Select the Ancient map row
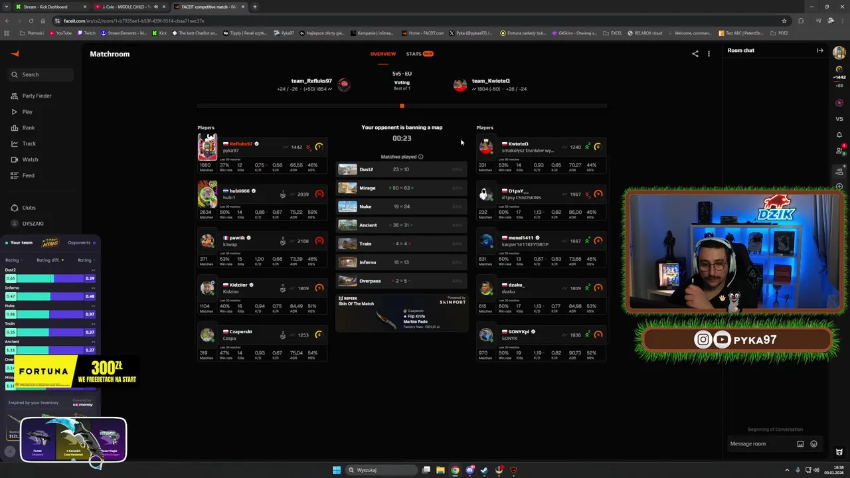Screen dimensions: 850x478 pyautogui.click(x=401, y=225)
